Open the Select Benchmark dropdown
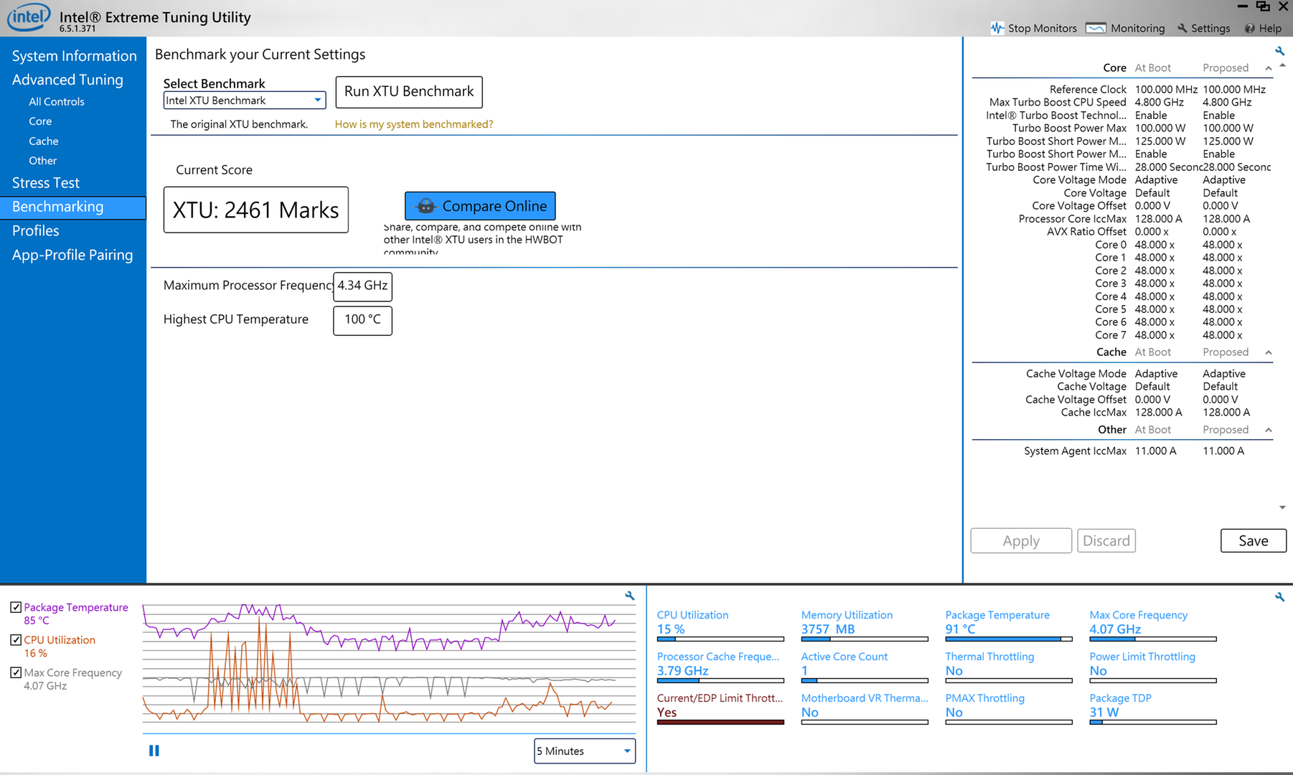 point(245,100)
